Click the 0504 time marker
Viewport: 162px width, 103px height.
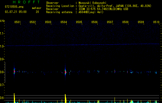(64, 22)
